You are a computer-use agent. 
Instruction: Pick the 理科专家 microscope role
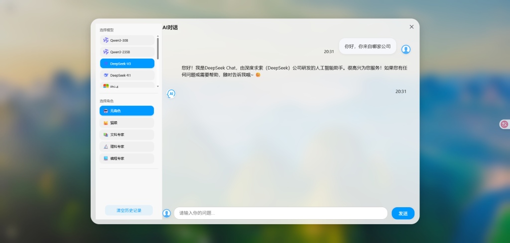pyautogui.click(x=127, y=147)
